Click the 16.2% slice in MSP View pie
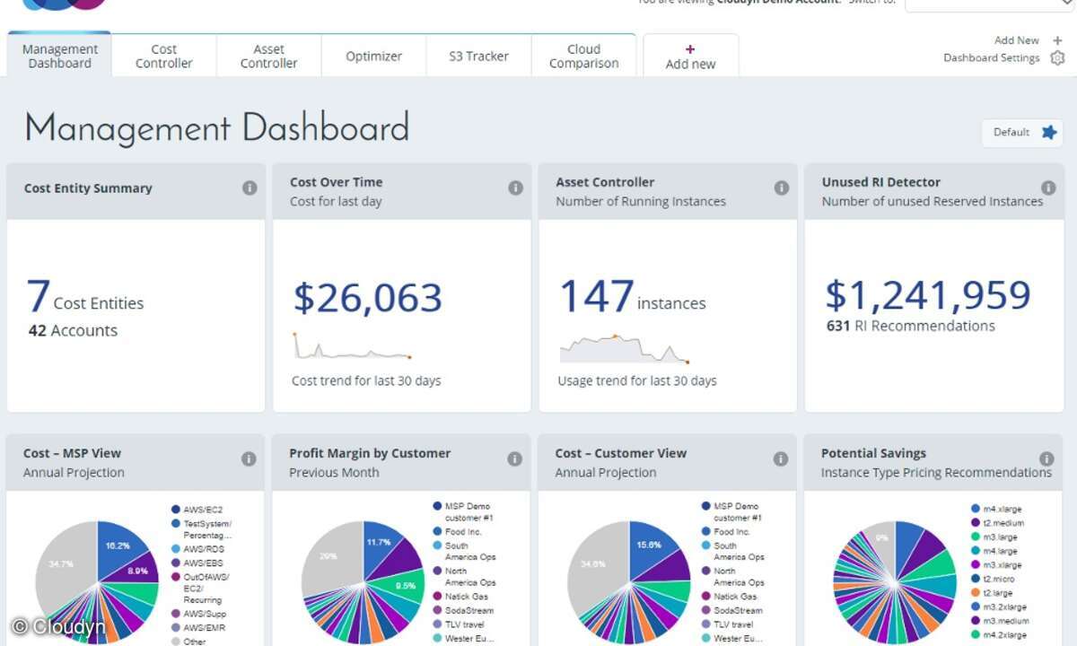The image size is (1077, 646). pos(116,546)
